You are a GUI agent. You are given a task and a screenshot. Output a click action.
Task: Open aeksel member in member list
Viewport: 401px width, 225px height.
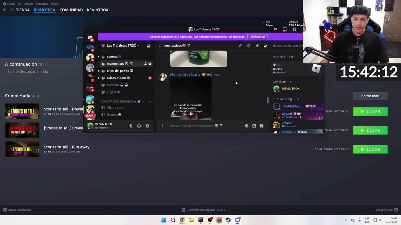coord(298,115)
